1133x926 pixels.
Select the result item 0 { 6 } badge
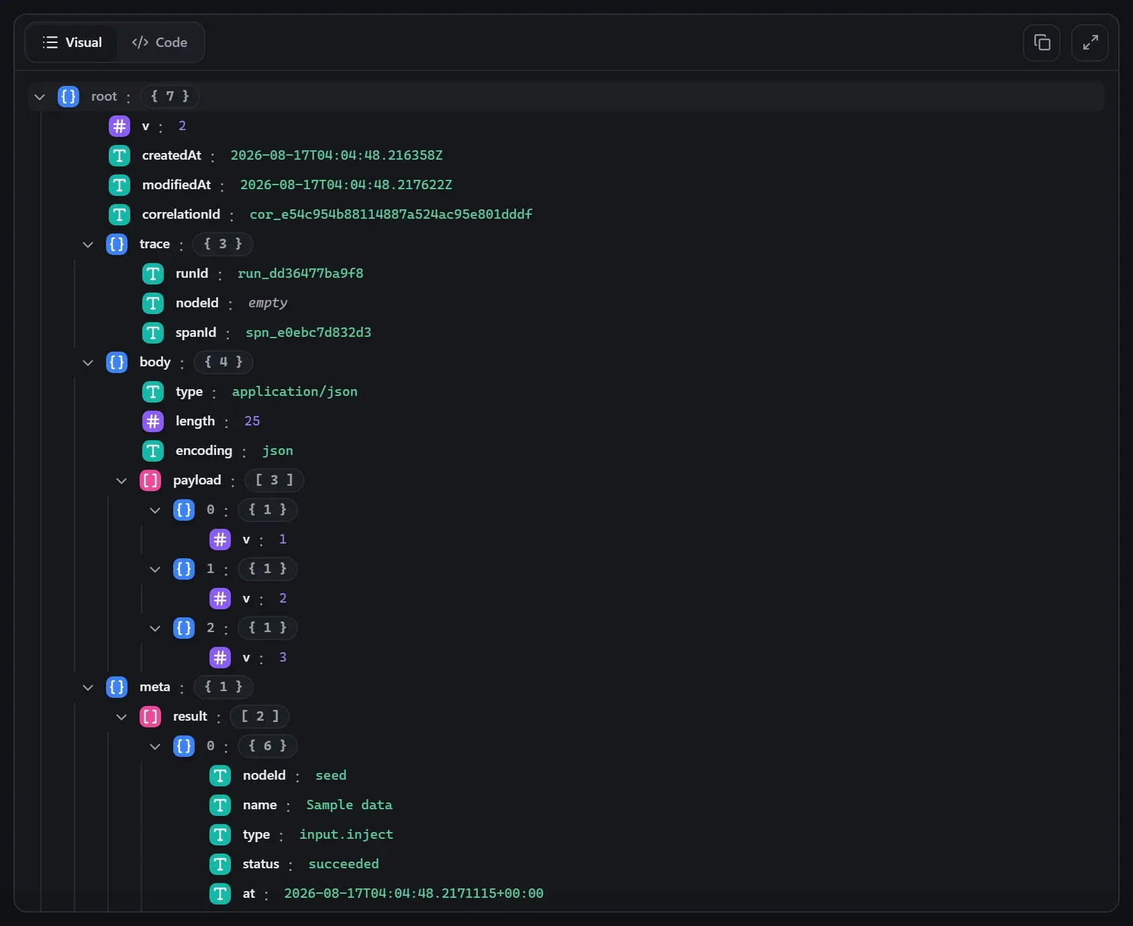tap(268, 746)
